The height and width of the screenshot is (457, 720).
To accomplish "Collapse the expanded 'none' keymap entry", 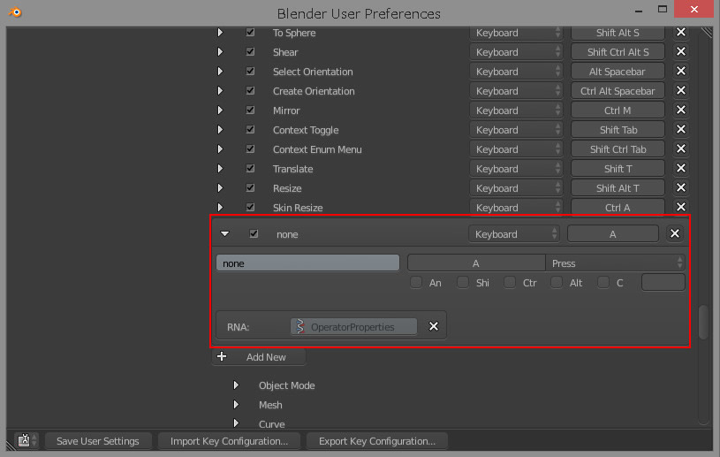I will 224,234.
